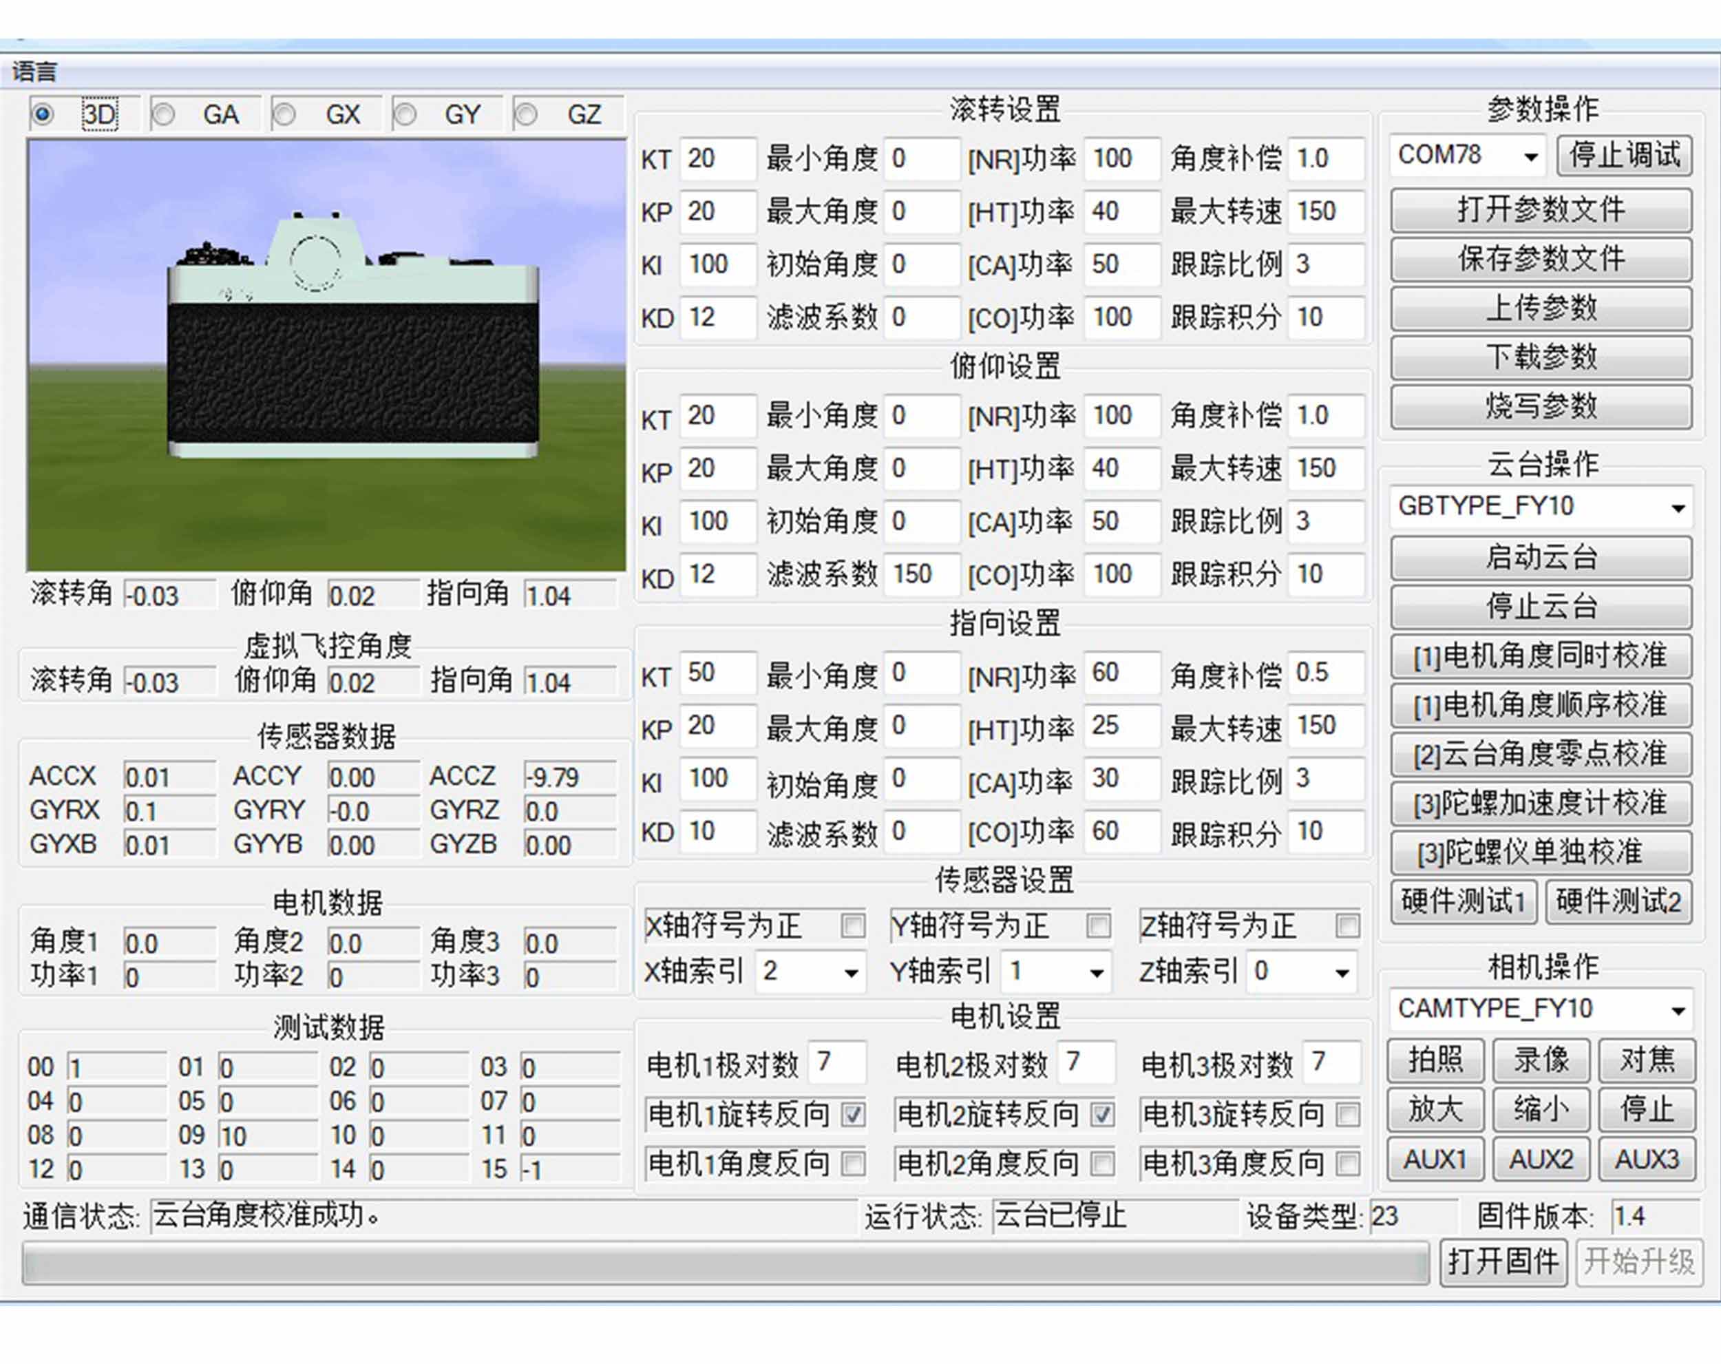
Task: Click the 3D camera preview image
Action: [326, 355]
